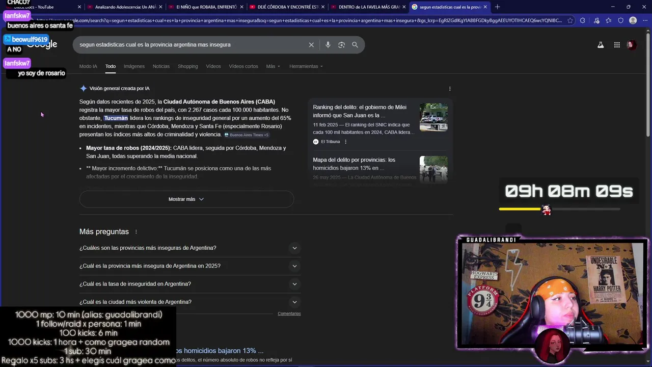
Task: Close the Analizando Adolescencia tab
Action: point(160,7)
